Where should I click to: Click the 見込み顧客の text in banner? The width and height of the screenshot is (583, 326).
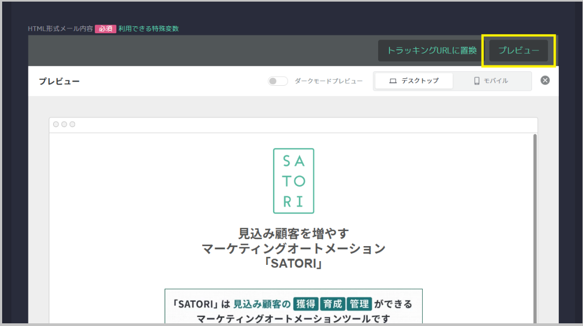coord(262,304)
